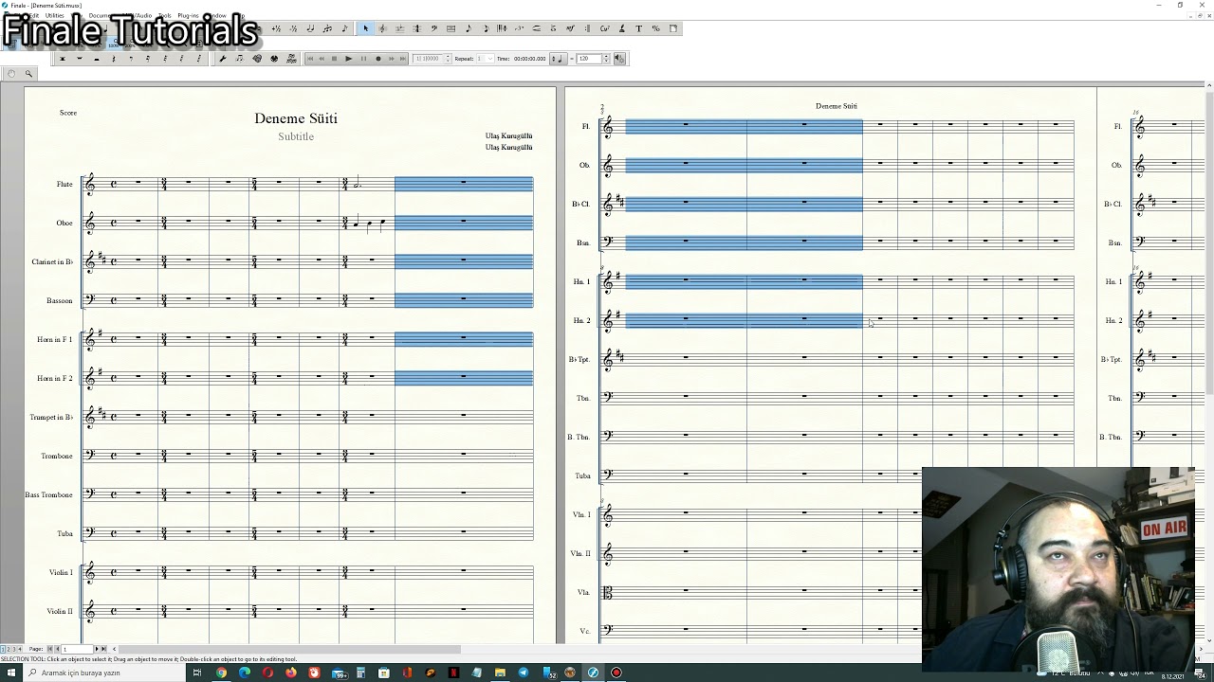This screenshot has width=1214, height=682.
Task: Open the Utilities menu
Action: pyautogui.click(x=54, y=16)
